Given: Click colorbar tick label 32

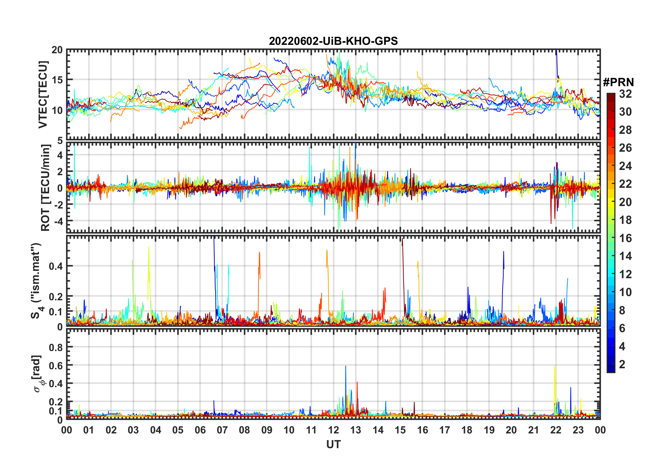Looking at the screenshot, I should point(625,94).
